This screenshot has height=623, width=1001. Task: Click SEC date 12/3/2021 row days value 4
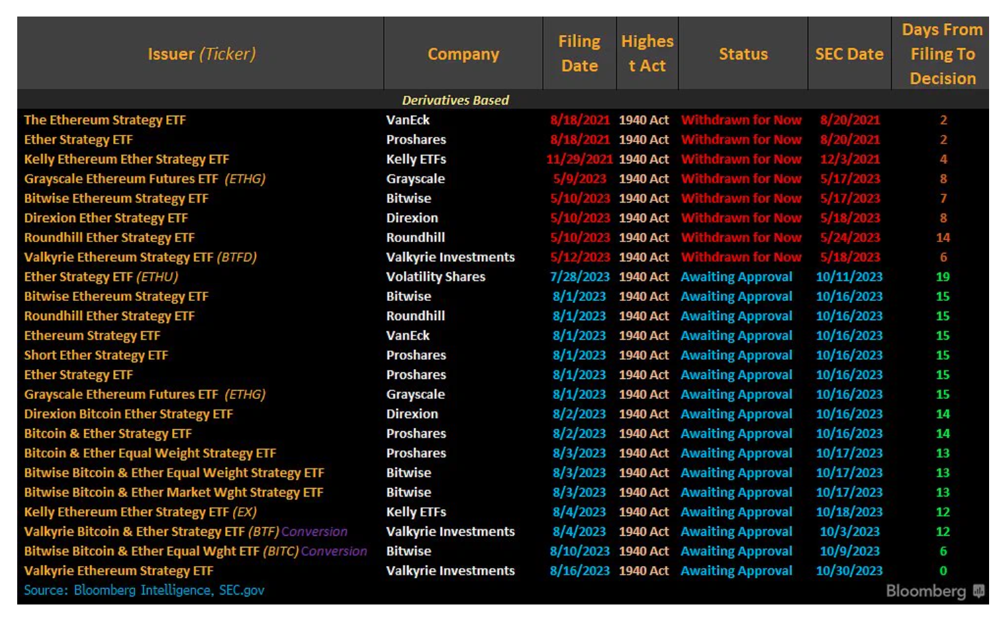click(x=943, y=159)
